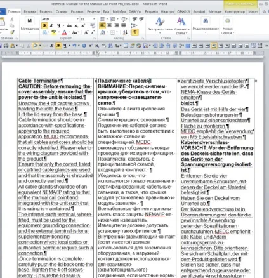269x278 pixels.
Task: Expand the Экспресс-стили gallery
Action: pos(160,26)
